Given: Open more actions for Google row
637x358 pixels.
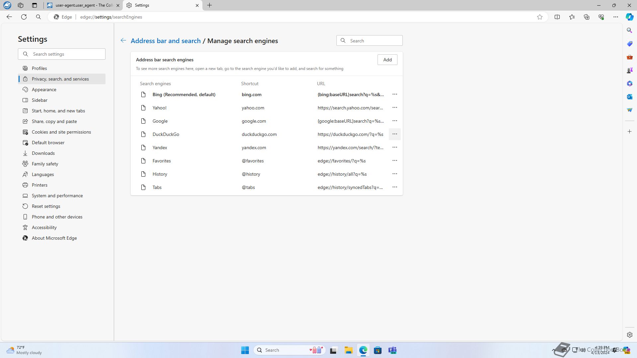Looking at the screenshot, I should 395,121.
